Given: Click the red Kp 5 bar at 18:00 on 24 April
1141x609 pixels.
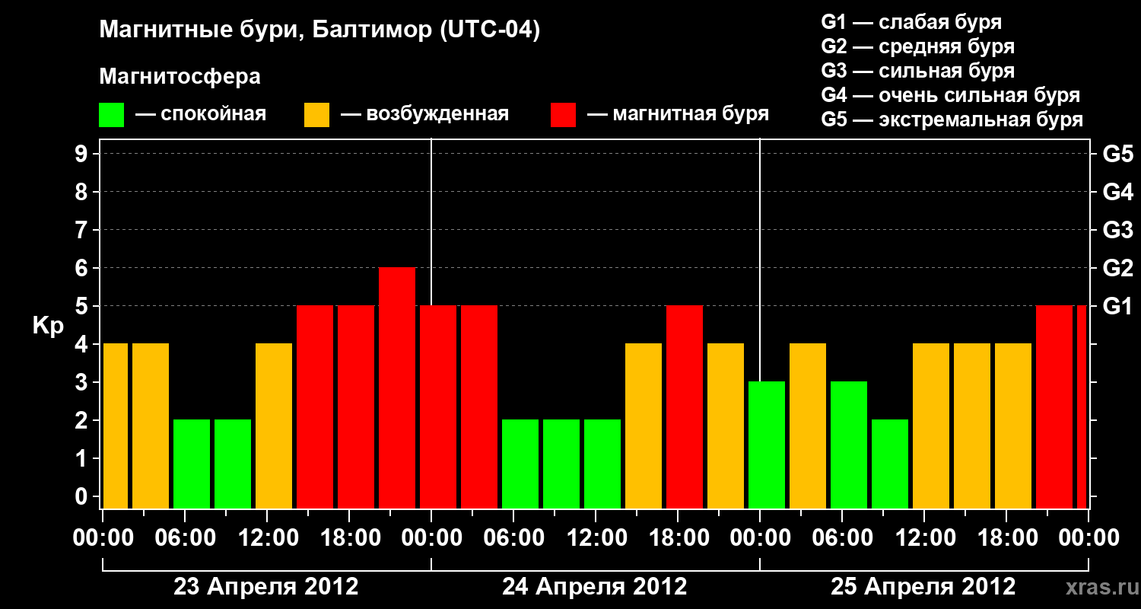Looking at the screenshot, I should [685, 407].
